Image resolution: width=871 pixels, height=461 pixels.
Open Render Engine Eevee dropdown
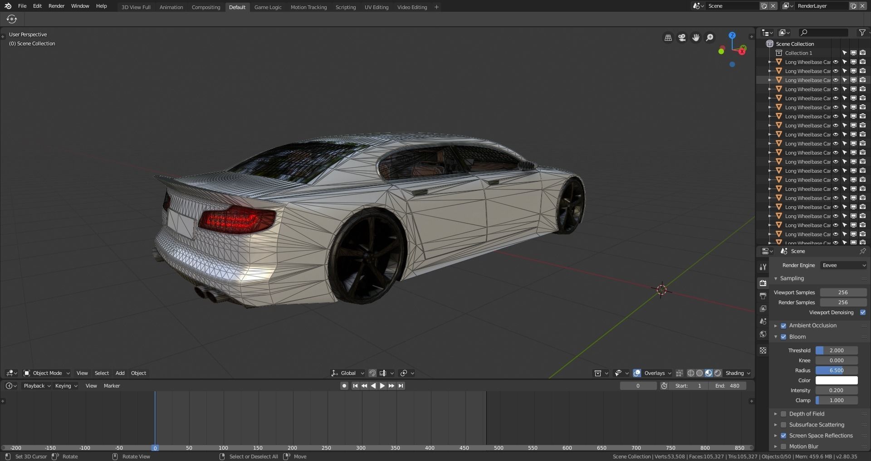[843, 265]
